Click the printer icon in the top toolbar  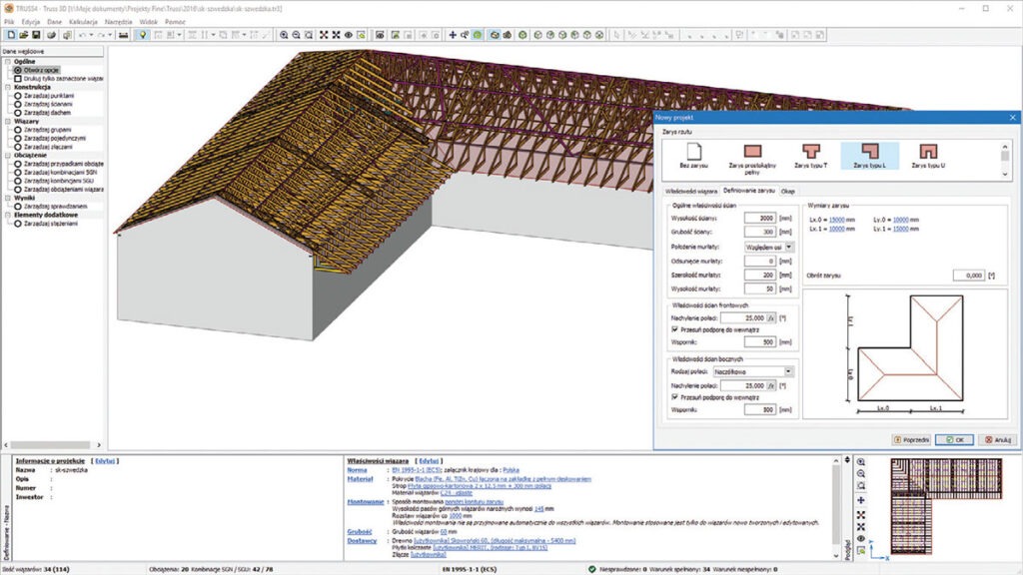[51, 35]
